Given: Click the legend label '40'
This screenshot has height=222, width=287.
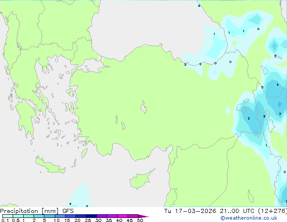Looking at the screenshot, I should click(119, 220).
